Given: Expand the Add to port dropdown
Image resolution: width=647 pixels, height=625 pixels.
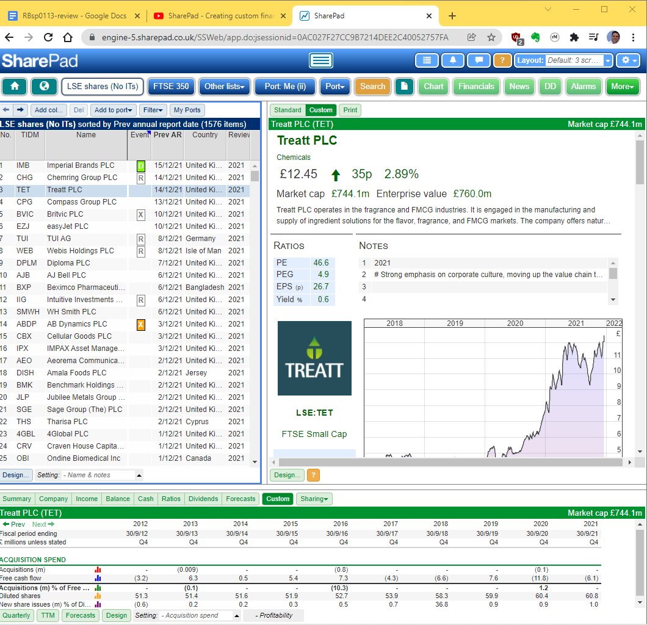Looking at the screenshot, I should tap(113, 110).
